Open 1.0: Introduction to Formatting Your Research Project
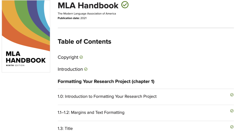 [x=107, y=97]
